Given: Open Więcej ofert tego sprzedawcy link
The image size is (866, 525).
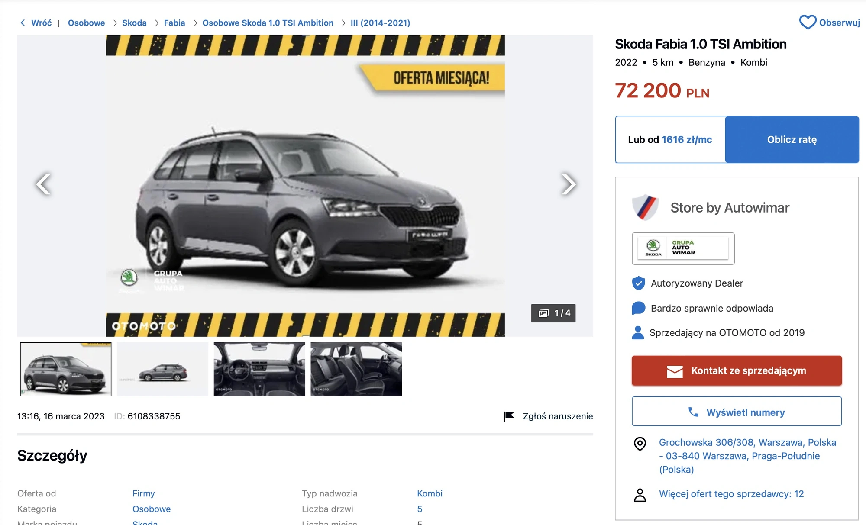Looking at the screenshot, I should tap(731, 494).
